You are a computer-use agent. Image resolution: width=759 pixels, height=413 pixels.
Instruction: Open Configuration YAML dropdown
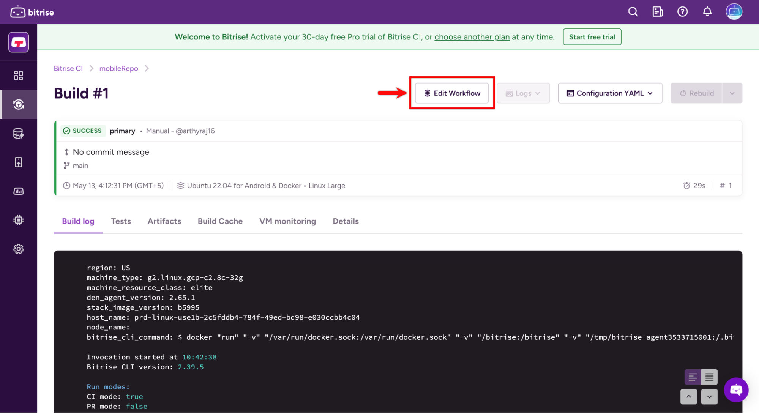610,93
